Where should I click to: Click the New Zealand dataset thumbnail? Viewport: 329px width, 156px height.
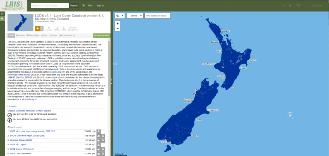(20, 23)
